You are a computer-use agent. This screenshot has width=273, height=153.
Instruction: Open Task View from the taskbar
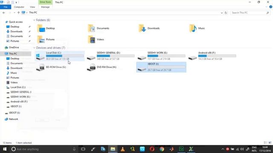point(83,149)
